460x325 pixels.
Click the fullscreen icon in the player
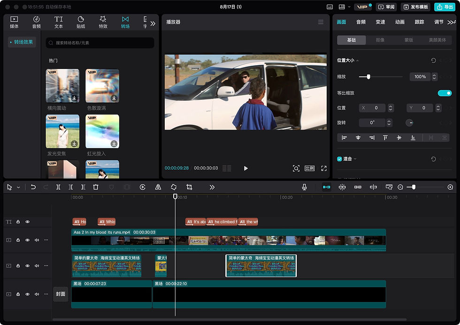tap(324, 168)
